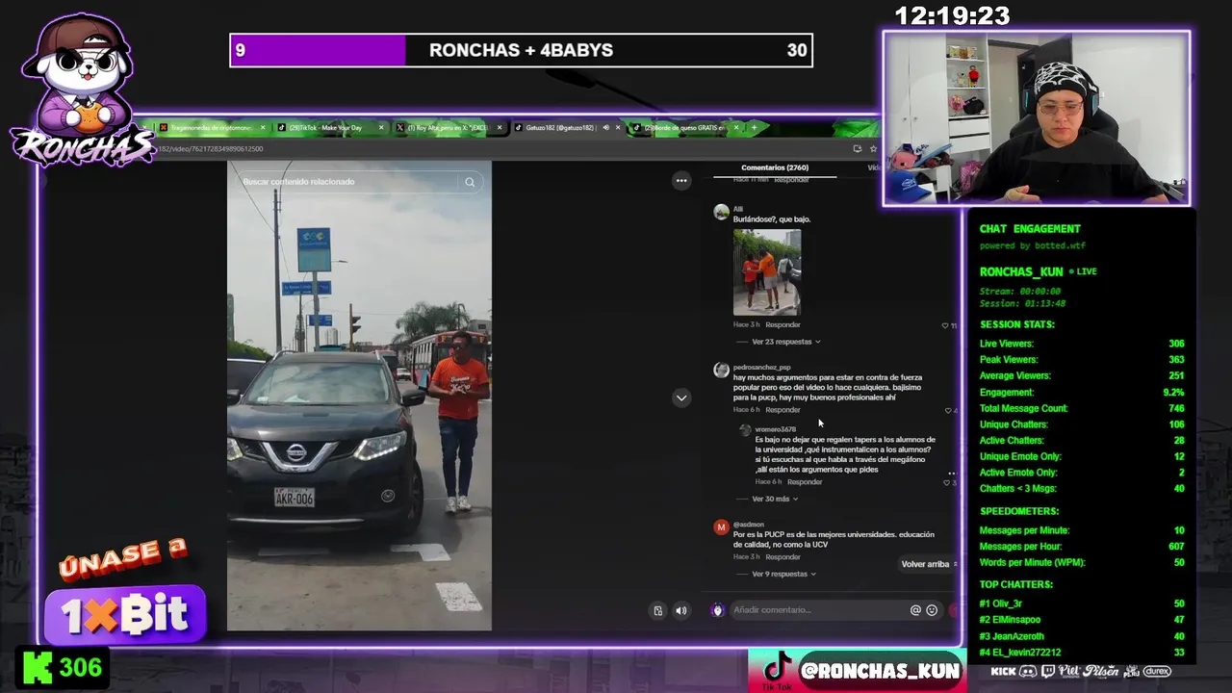Click the streamer webcam feed

(1037, 118)
